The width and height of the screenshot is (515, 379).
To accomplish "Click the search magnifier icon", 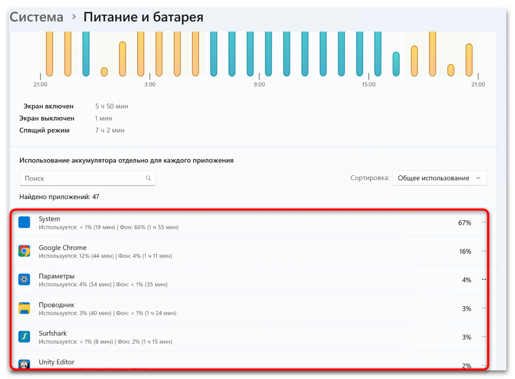I will [x=148, y=178].
